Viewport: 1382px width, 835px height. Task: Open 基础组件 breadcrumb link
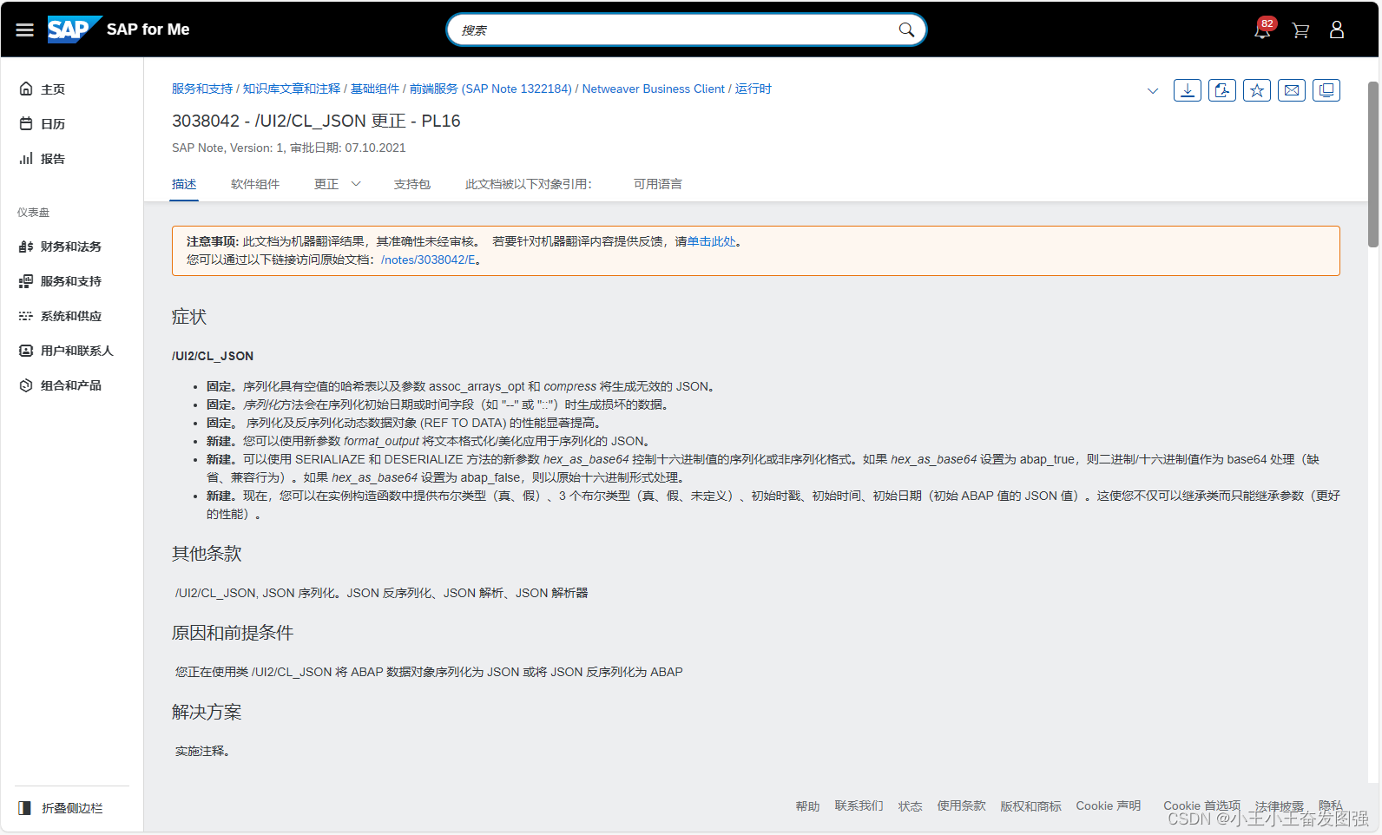pyautogui.click(x=375, y=89)
